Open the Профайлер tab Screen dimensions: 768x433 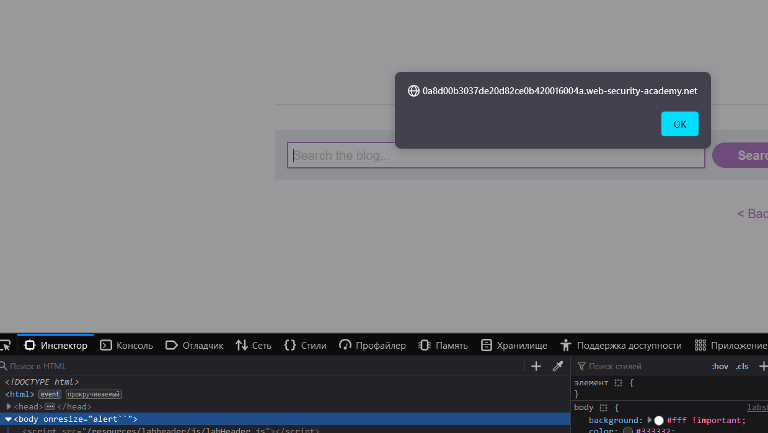[x=373, y=345]
